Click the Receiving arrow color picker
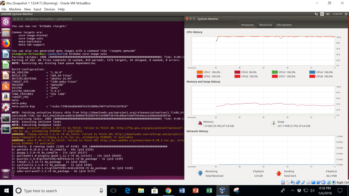Viewport: 349px width, 196px height. tap(200, 173)
